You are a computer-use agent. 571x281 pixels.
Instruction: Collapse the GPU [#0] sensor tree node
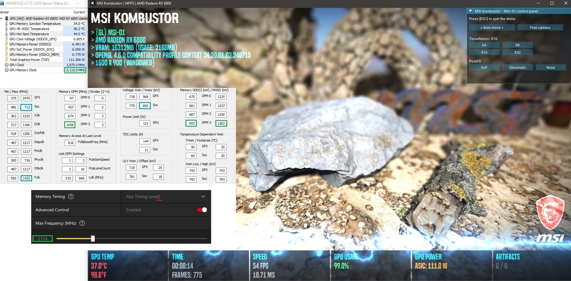coord(2,18)
